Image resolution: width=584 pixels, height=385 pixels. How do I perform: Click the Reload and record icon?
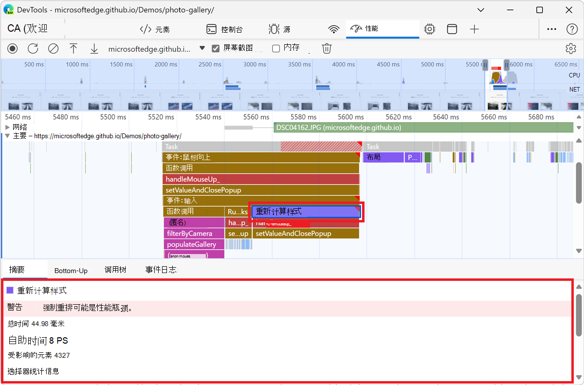(x=33, y=48)
